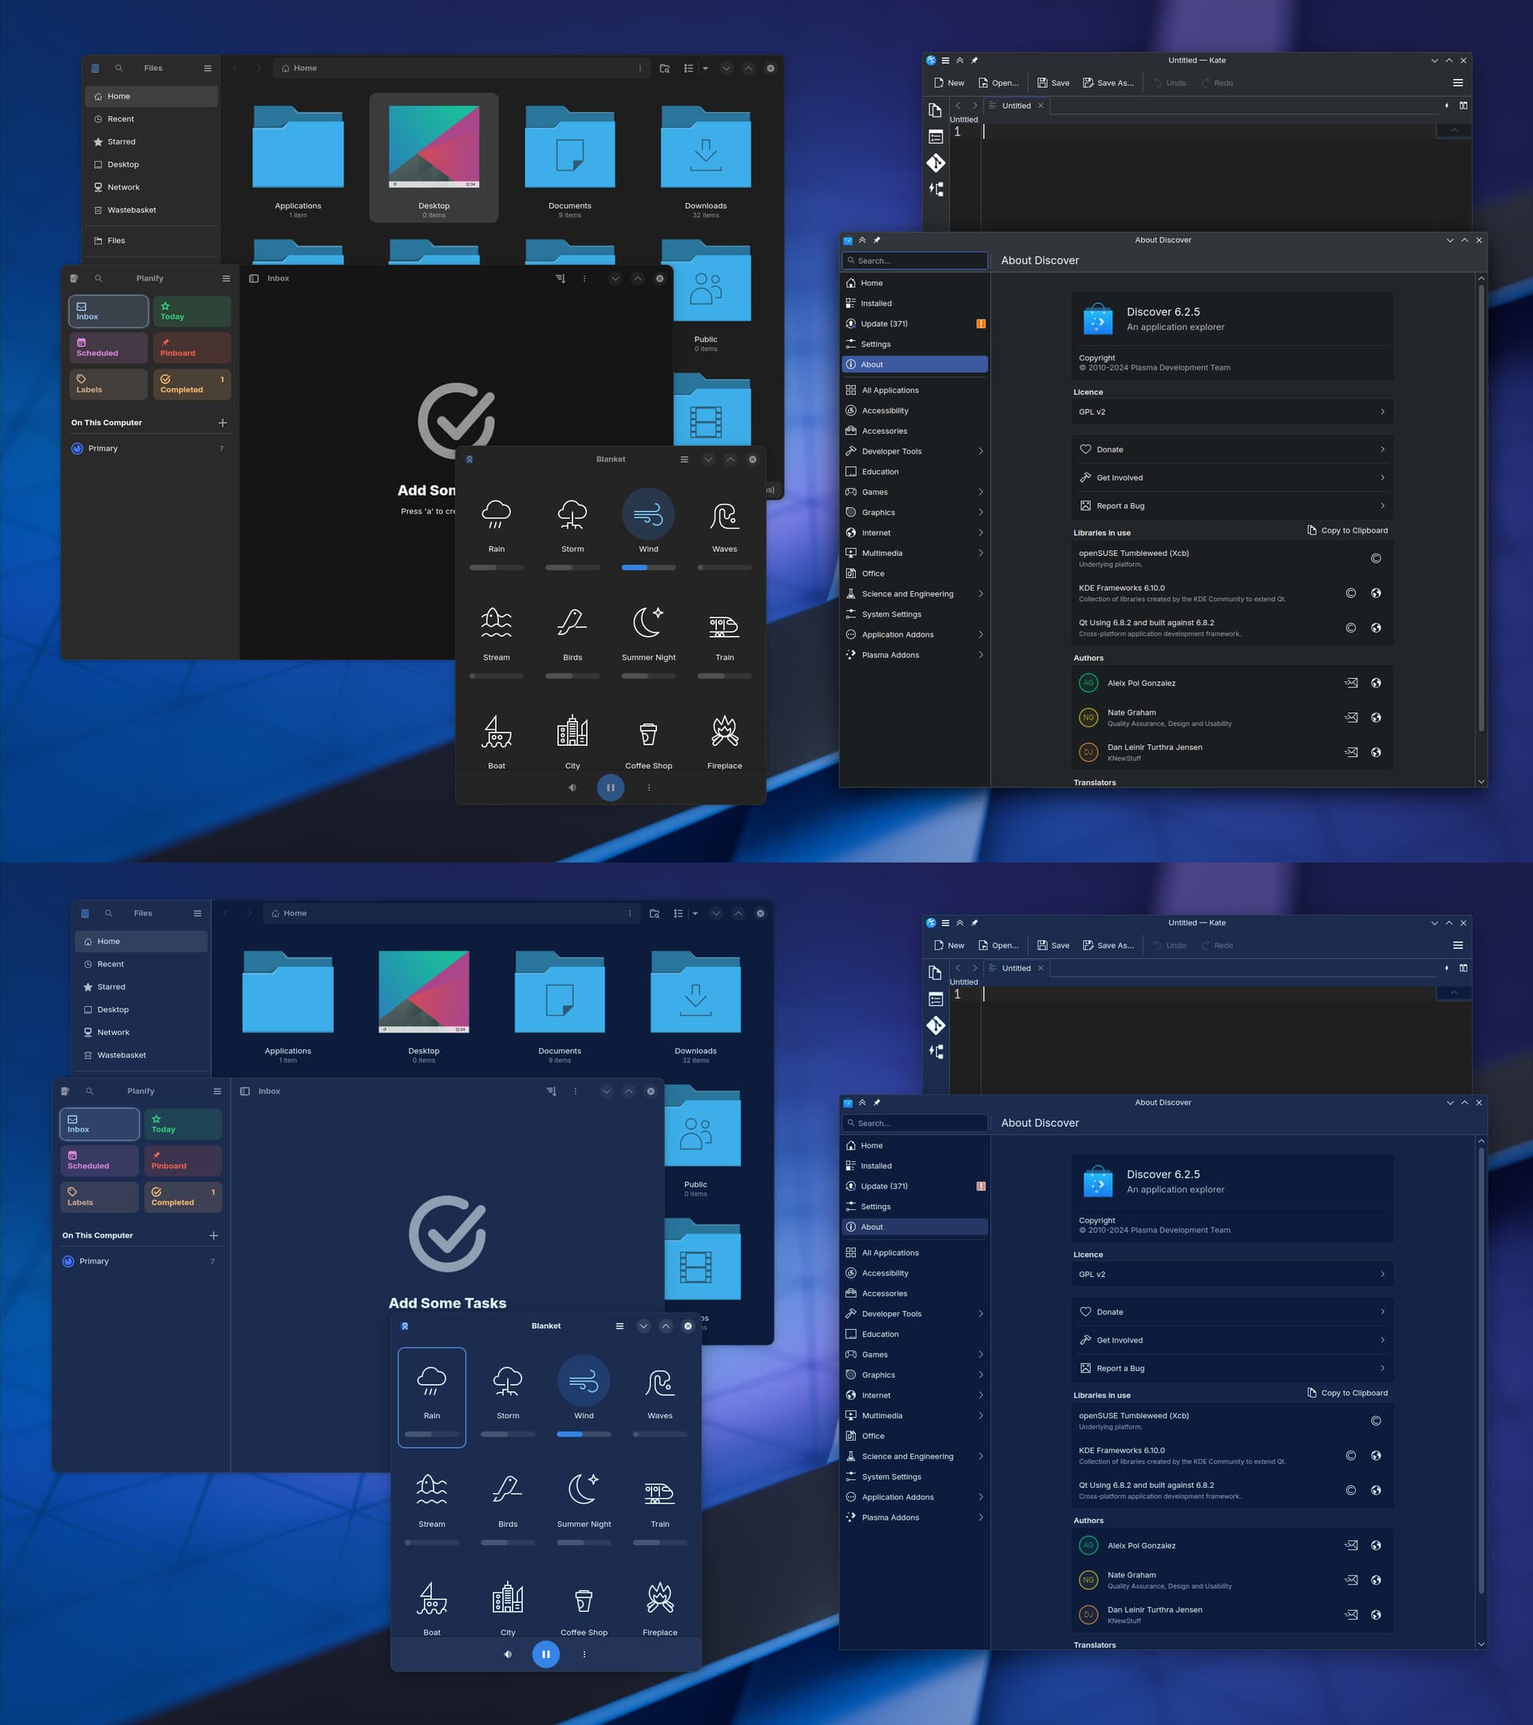Pause playback in the upper black Blanket window
Screen dimensions: 1533x1725
pyautogui.click(x=610, y=787)
